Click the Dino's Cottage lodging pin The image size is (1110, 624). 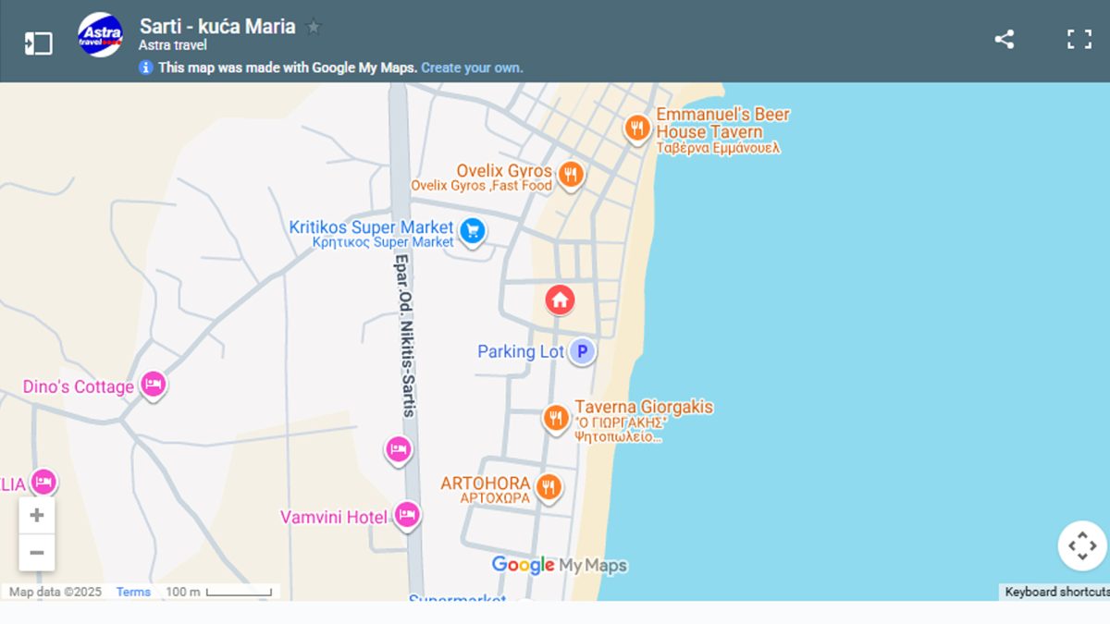[x=153, y=384]
